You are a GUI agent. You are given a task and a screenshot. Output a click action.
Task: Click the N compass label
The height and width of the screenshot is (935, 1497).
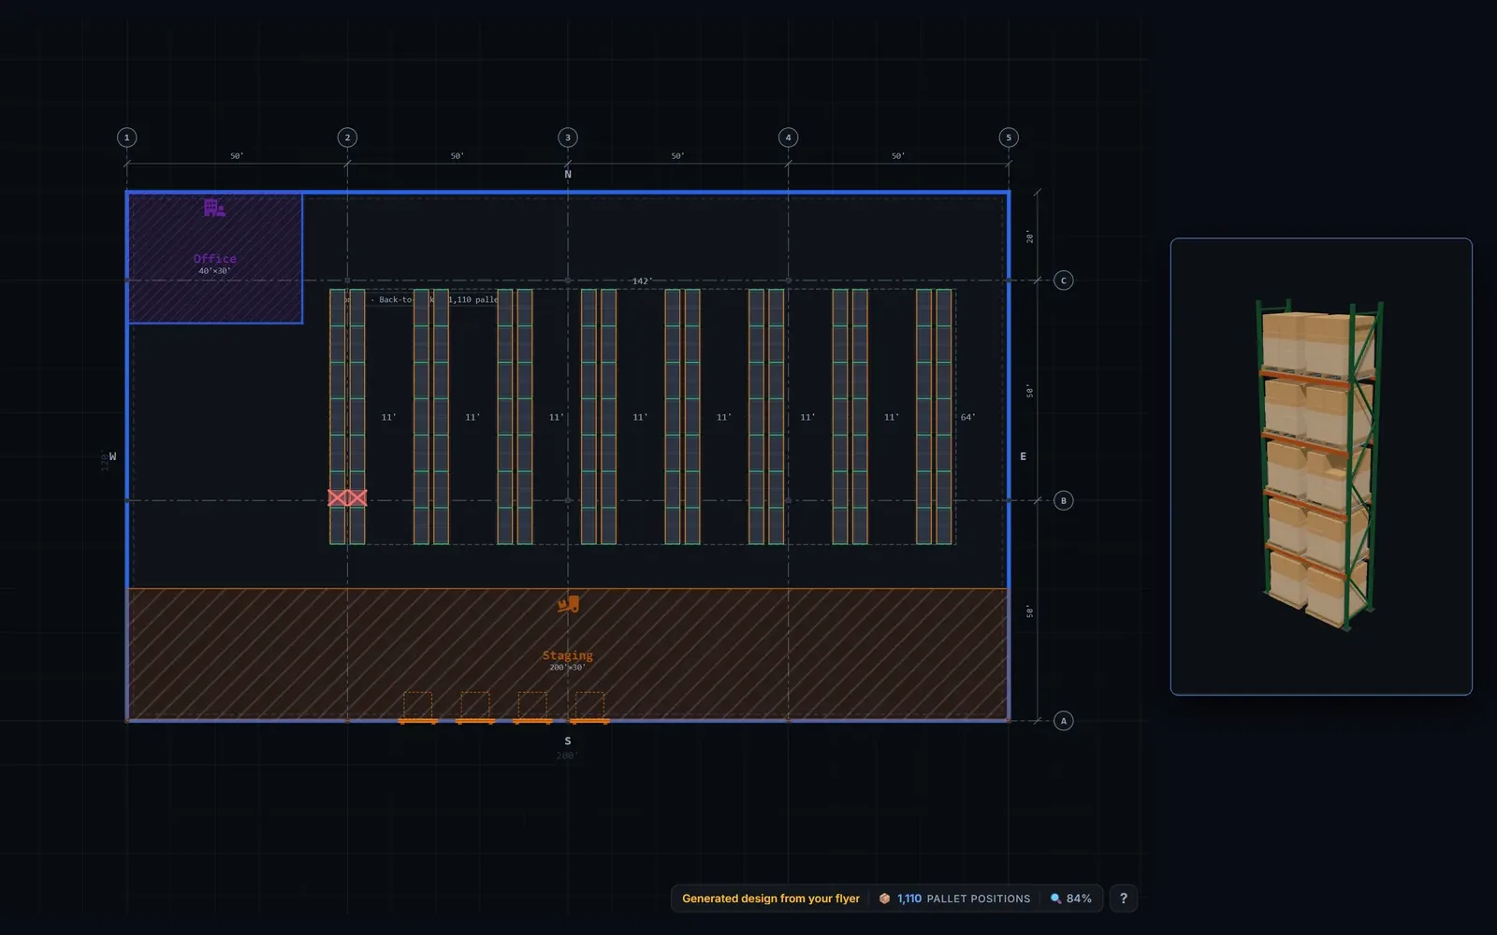568,174
